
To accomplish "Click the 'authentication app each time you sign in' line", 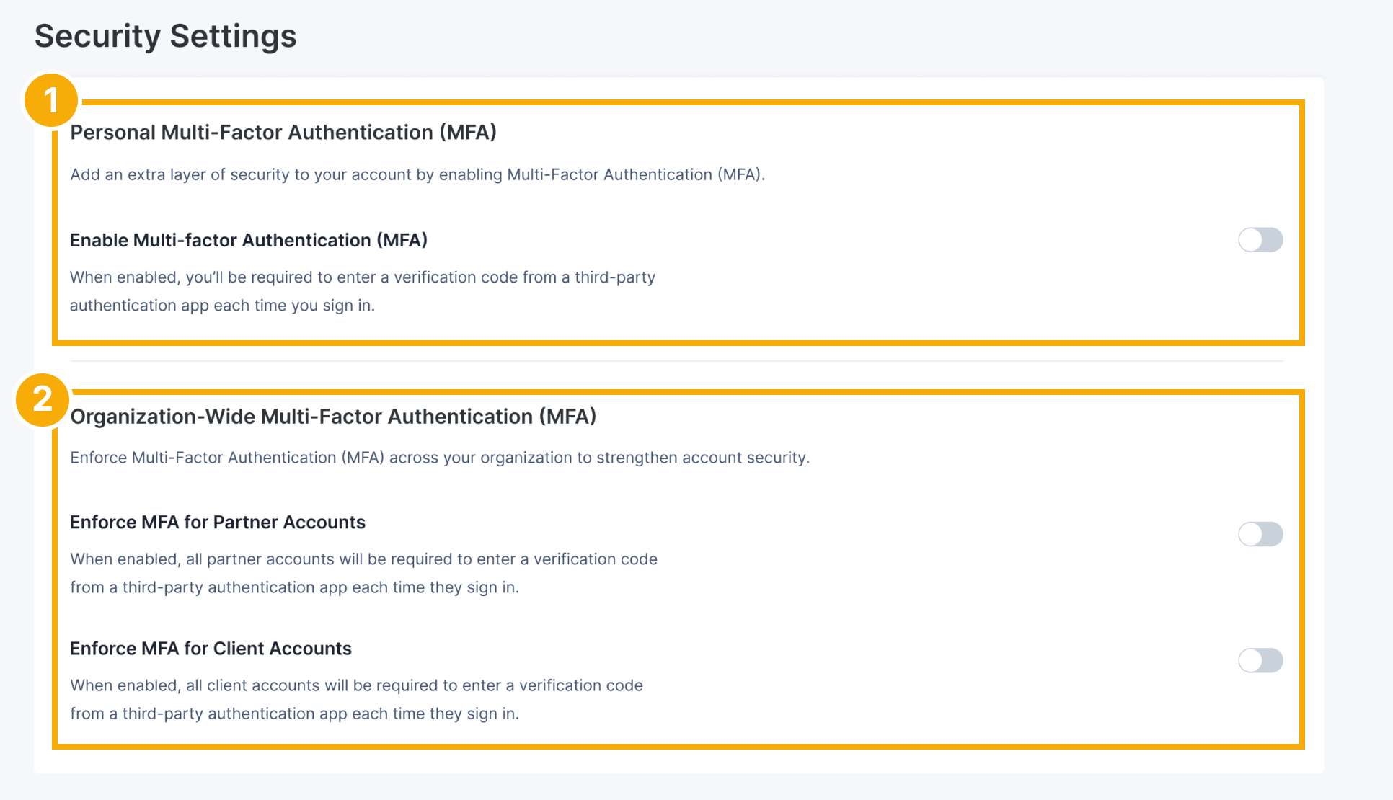I will pos(222,306).
